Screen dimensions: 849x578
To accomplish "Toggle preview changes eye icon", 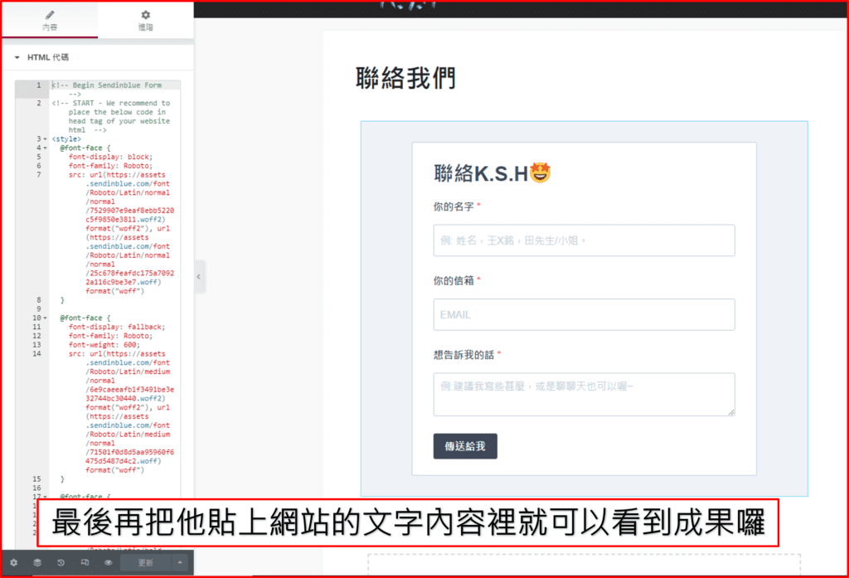I will click(108, 562).
